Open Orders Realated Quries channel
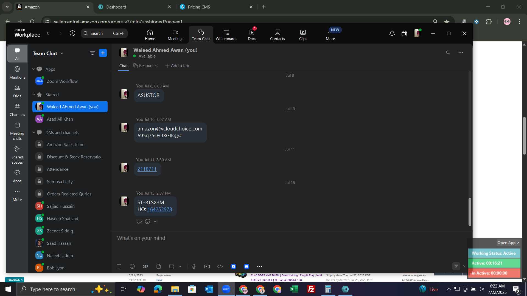 point(70,194)
